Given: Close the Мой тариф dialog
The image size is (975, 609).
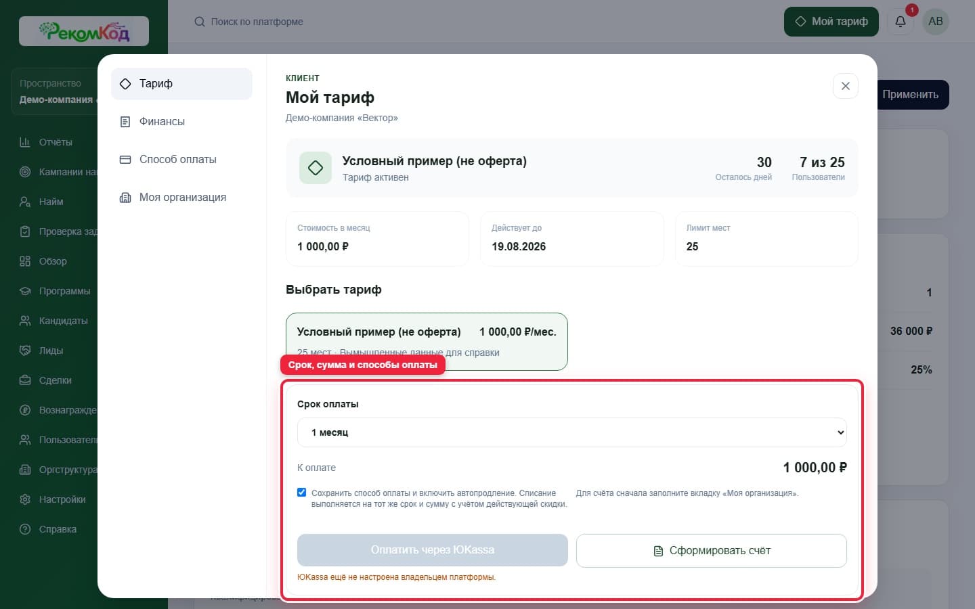Looking at the screenshot, I should (846, 86).
